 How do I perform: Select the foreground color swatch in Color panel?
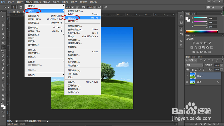(x=187, y=19)
